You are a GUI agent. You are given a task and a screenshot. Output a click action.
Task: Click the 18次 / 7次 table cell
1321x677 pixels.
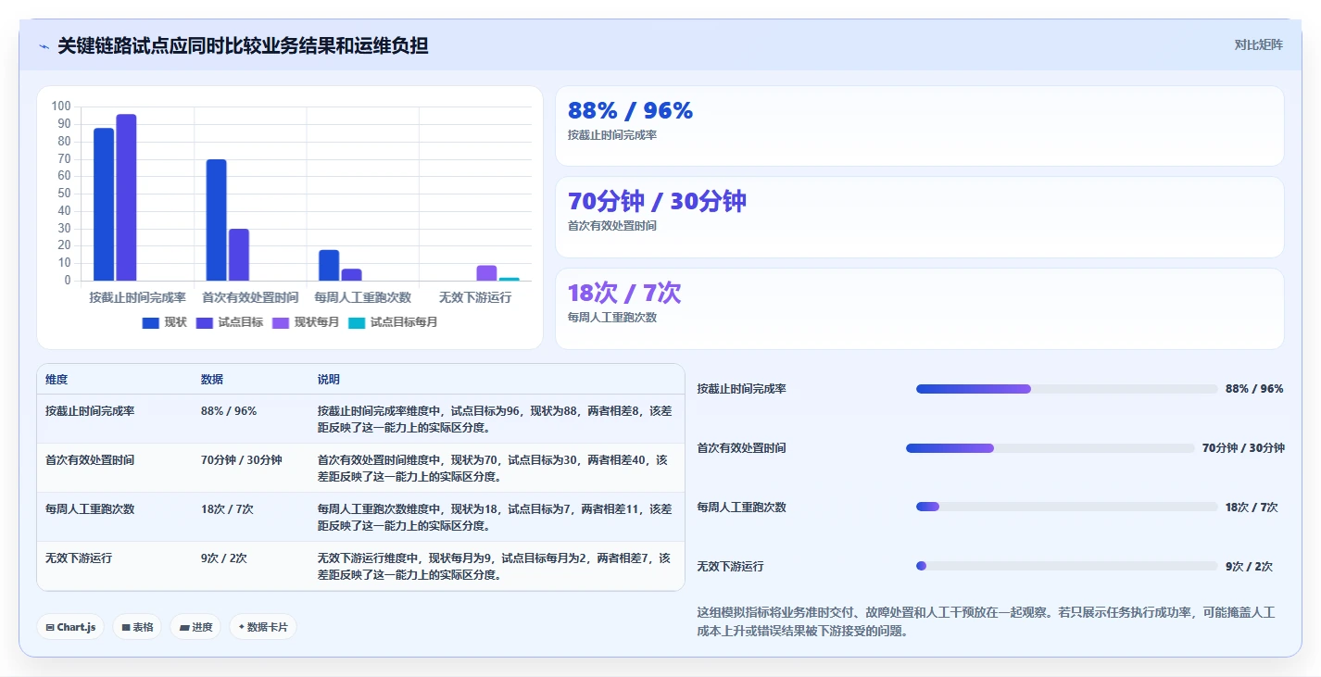[x=227, y=508]
